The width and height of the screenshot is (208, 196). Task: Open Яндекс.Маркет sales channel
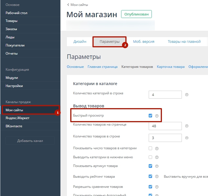pos(30,118)
